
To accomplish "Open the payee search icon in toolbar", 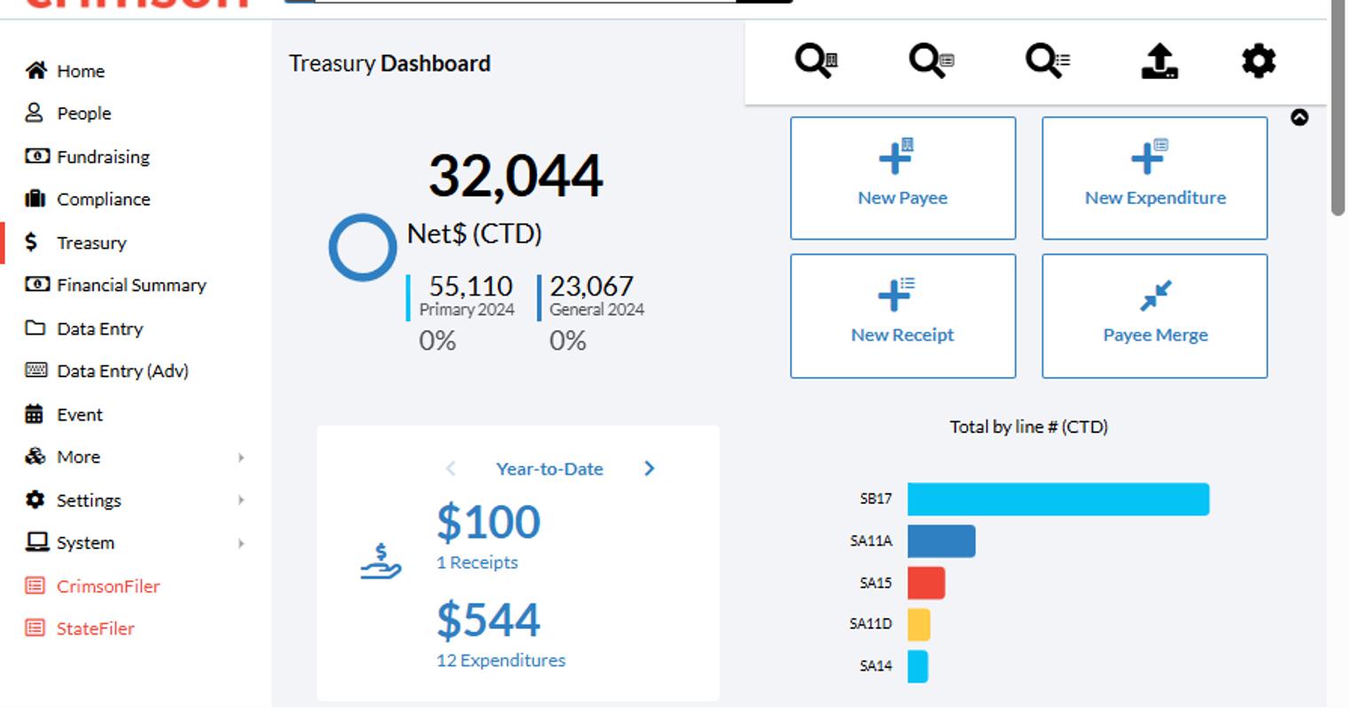I will pyautogui.click(x=816, y=61).
